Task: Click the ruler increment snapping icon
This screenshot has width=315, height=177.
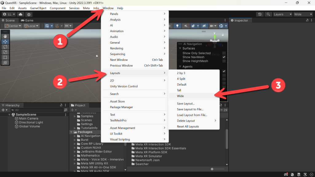Action: tap(67, 26)
